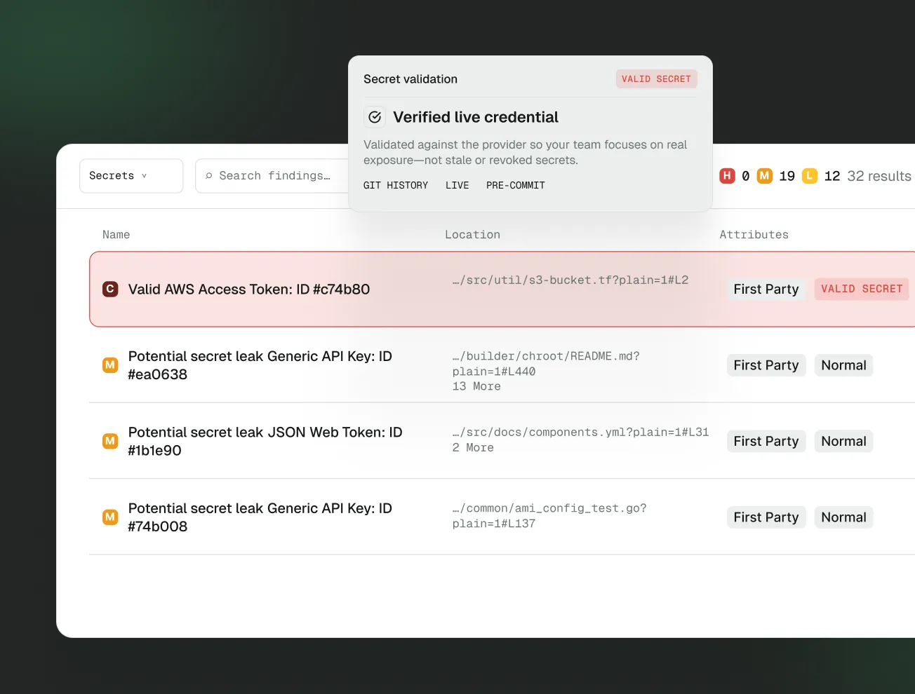915x694 pixels.
Task: Click the red H severity icon
Action: (728, 176)
